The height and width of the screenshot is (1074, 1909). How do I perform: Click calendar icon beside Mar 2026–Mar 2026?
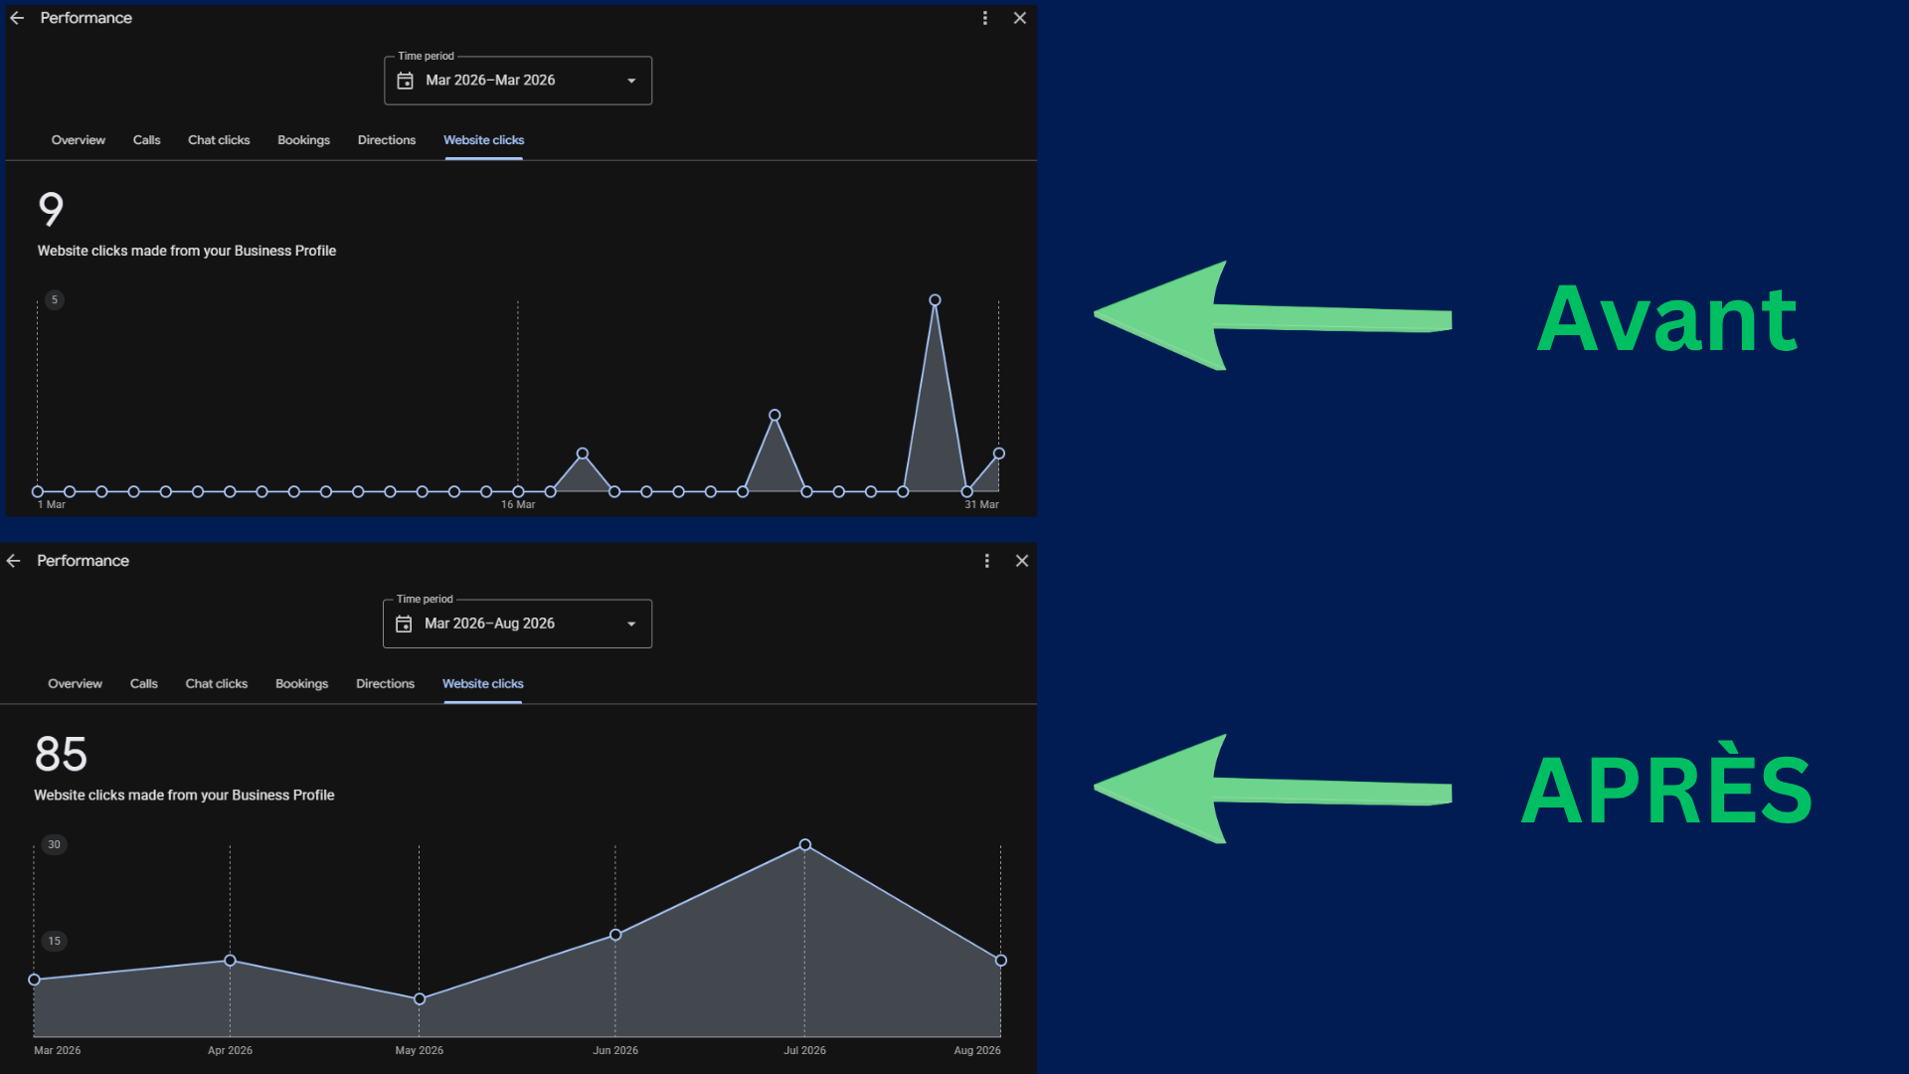pyautogui.click(x=405, y=81)
